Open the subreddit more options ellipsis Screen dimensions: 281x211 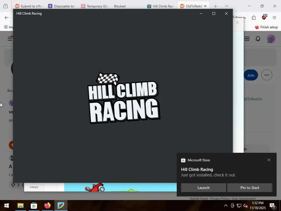pos(267,75)
